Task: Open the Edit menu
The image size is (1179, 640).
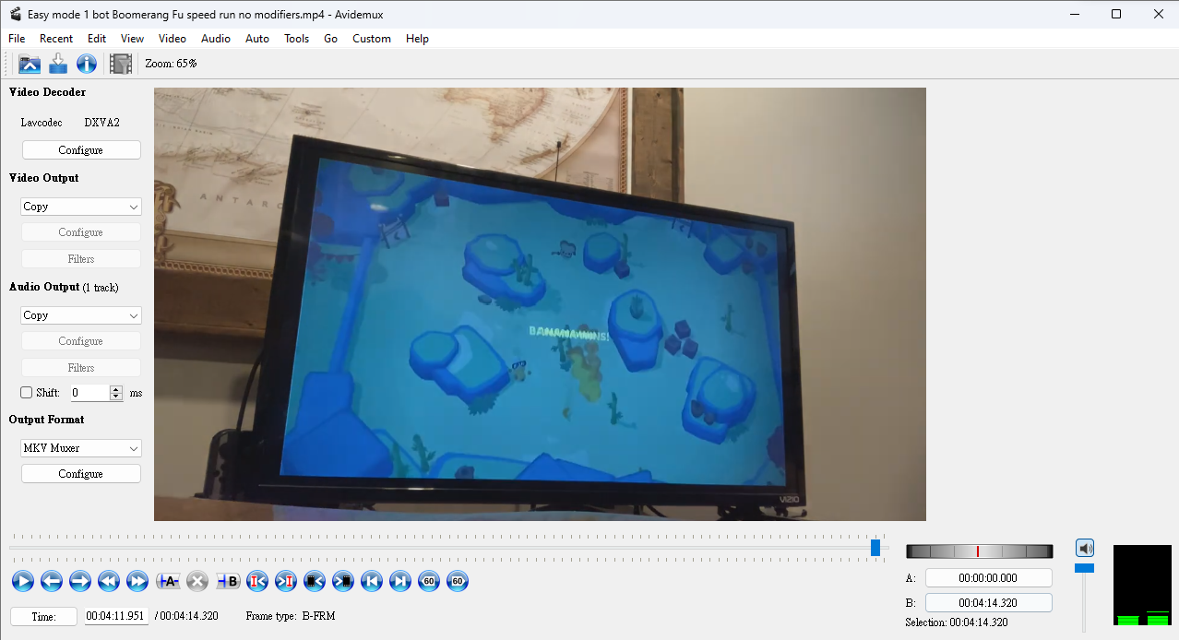Action: (x=97, y=39)
